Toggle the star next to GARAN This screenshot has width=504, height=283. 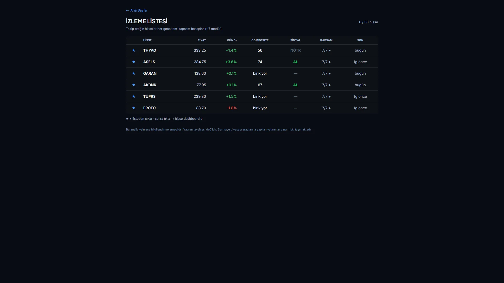[134, 73]
